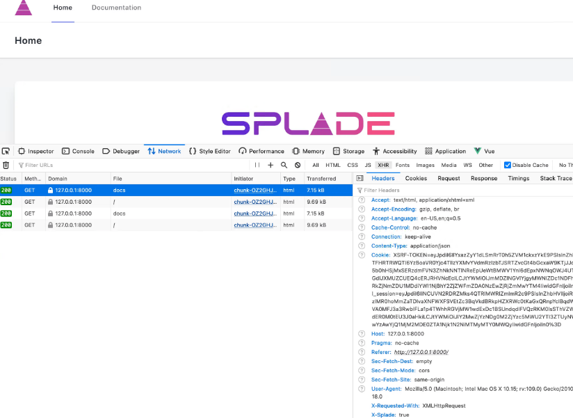Select the 9.69 kB request row below selected docs

pos(176,202)
